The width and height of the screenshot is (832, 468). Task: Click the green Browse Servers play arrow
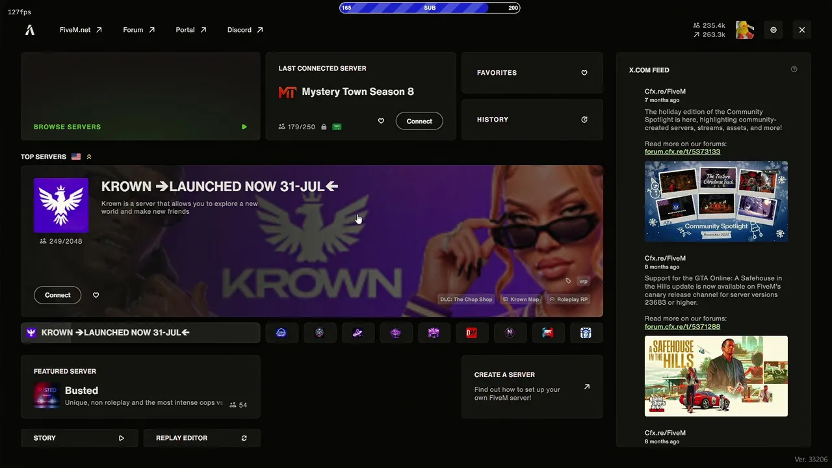(x=244, y=127)
